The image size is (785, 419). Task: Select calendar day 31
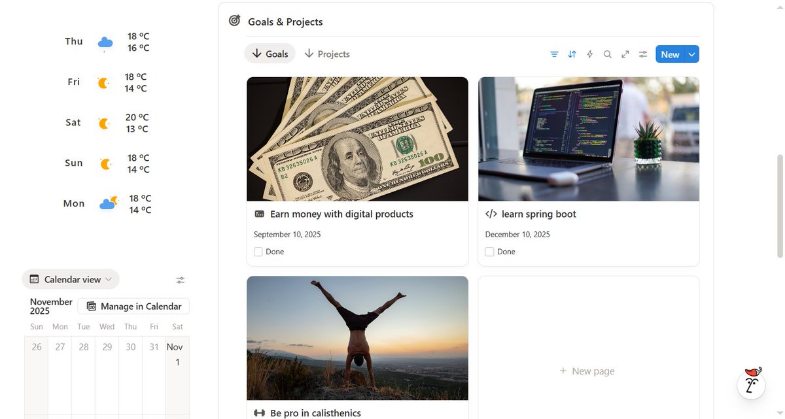pyautogui.click(x=154, y=347)
